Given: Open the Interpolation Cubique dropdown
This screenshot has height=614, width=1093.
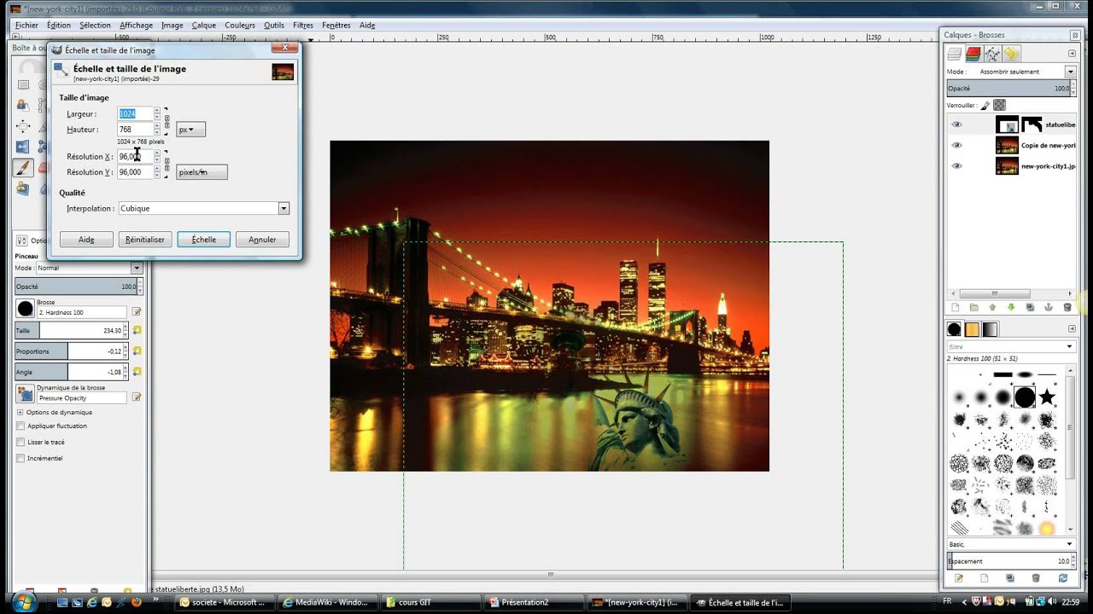Looking at the screenshot, I should tap(203, 208).
